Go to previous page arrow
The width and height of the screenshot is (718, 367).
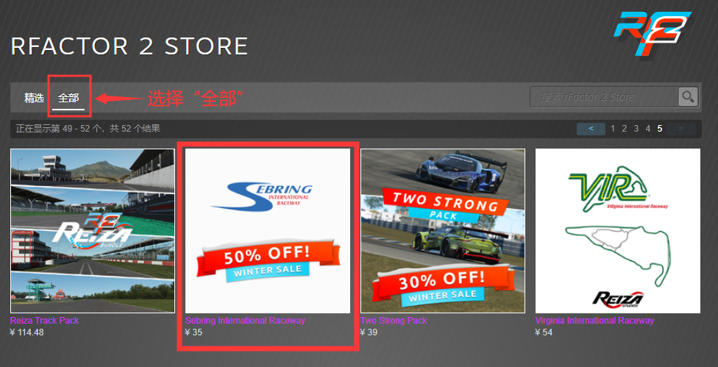pyautogui.click(x=591, y=129)
